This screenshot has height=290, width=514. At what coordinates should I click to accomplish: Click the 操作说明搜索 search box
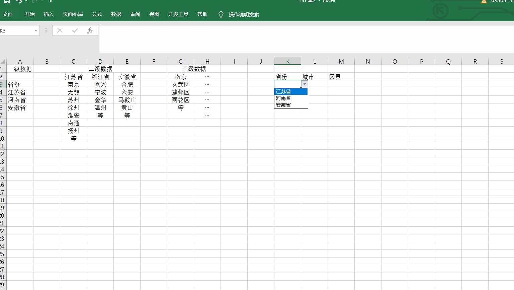pyautogui.click(x=244, y=14)
